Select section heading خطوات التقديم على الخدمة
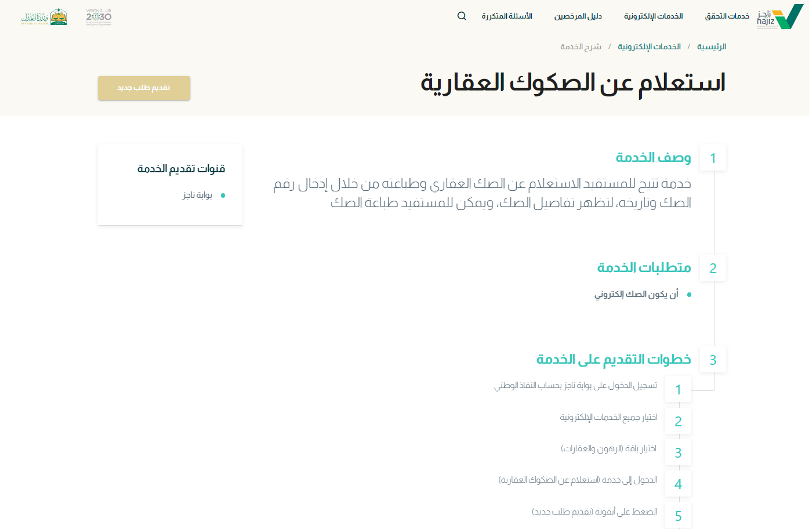Screen dimensions: 809x529 [614, 360]
